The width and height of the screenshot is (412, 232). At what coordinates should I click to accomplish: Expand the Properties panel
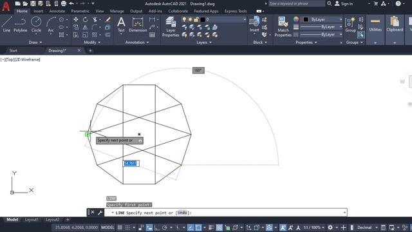point(306,43)
